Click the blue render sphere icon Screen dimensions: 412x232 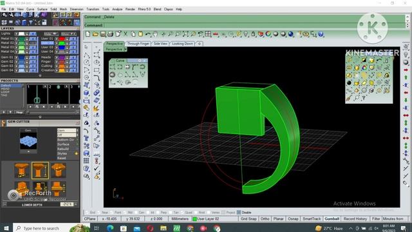291,34
